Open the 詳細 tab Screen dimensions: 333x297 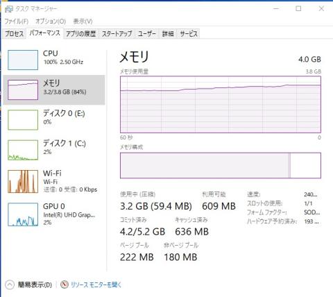click(168, 34)
